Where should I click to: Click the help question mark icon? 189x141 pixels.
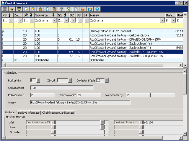(97, 9)
